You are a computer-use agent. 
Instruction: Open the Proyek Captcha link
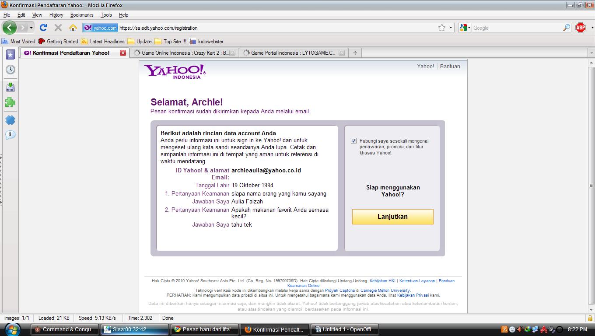click(339, 290)
